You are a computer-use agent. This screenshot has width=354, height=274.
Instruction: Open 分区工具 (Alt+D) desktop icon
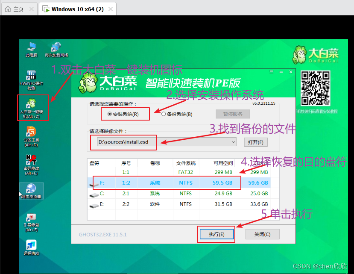(x=31, y=137)
